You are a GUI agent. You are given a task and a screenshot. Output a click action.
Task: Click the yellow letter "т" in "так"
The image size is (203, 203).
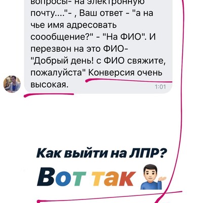99,179
